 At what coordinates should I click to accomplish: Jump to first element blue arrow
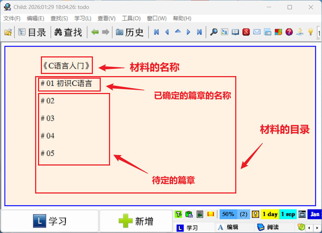(156, 32)
